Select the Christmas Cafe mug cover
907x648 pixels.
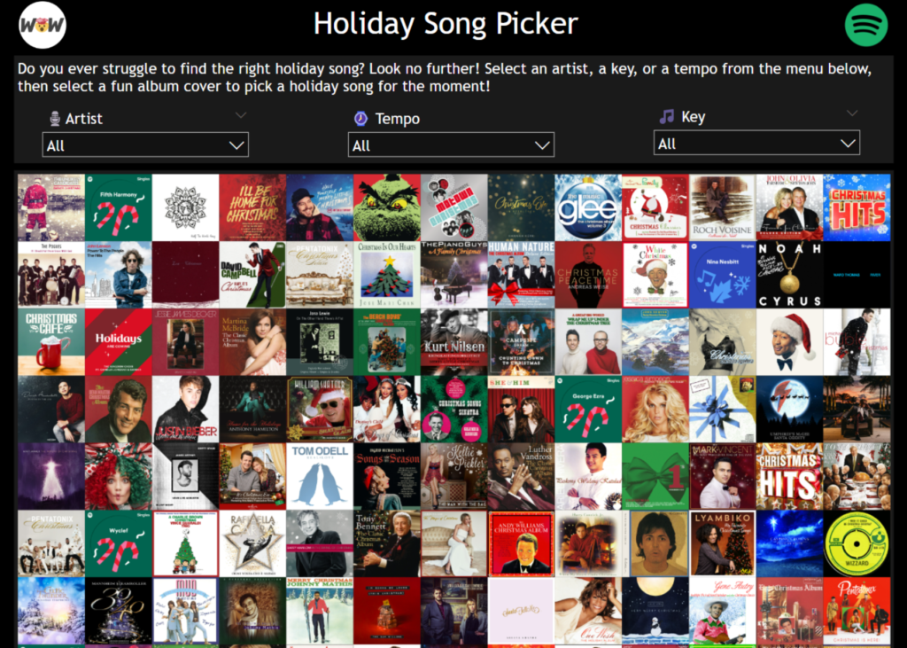[x=51, y=341]
